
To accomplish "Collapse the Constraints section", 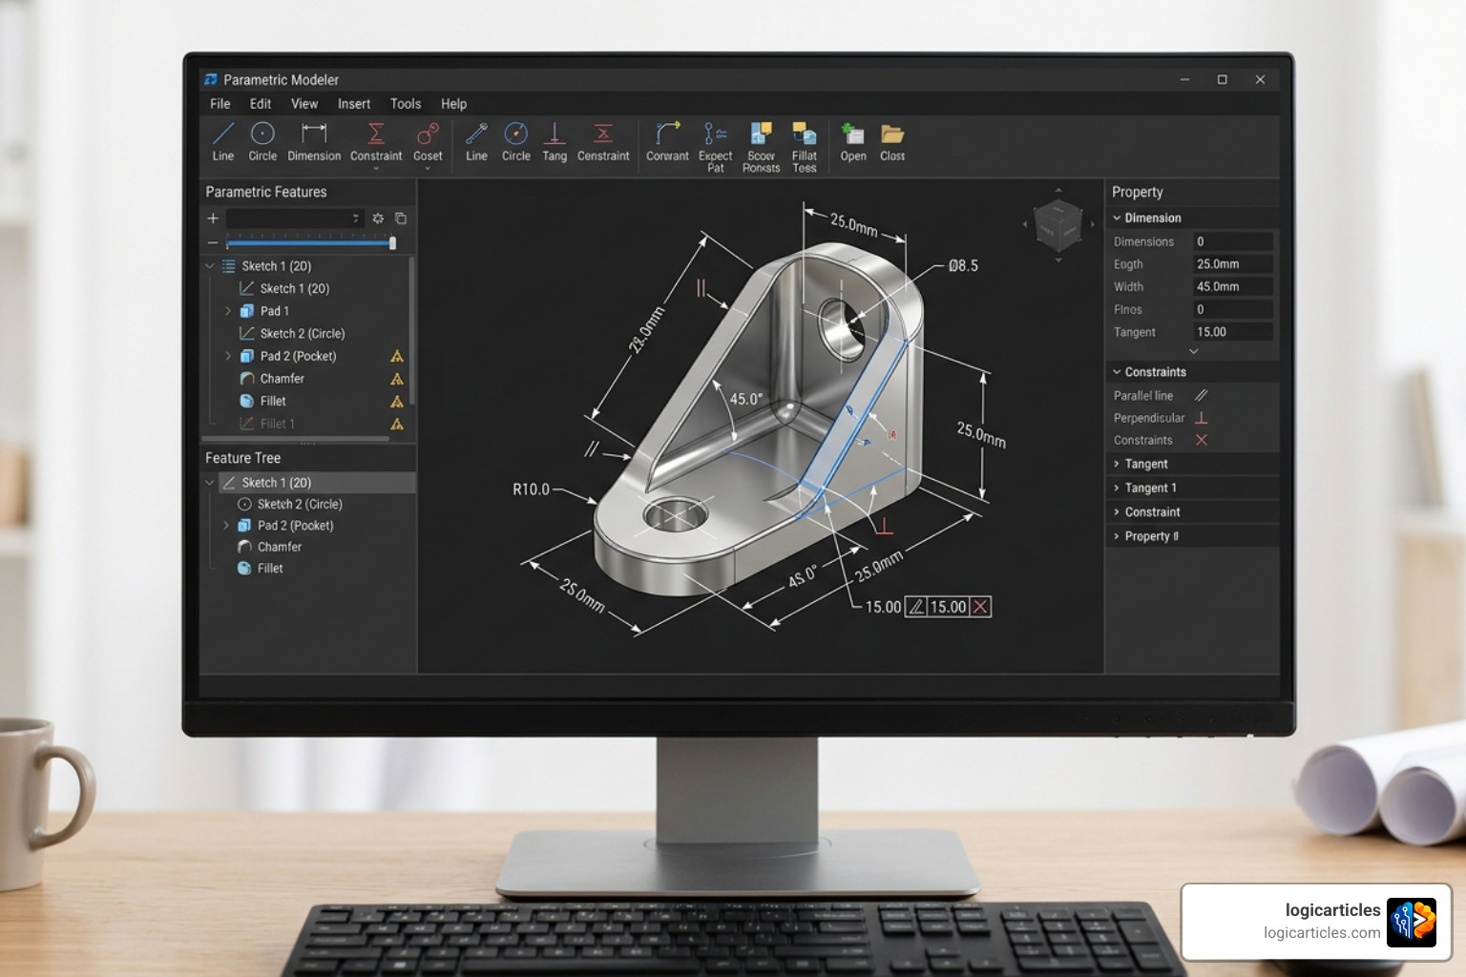I will tap(1117, 372).
